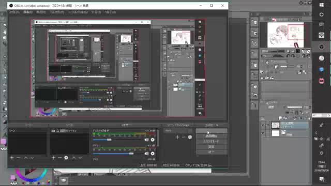Open the layer blend mode dropdown

pos(271,107)
